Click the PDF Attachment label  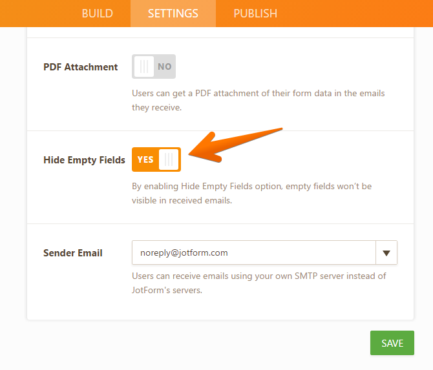tap(80, 67)
